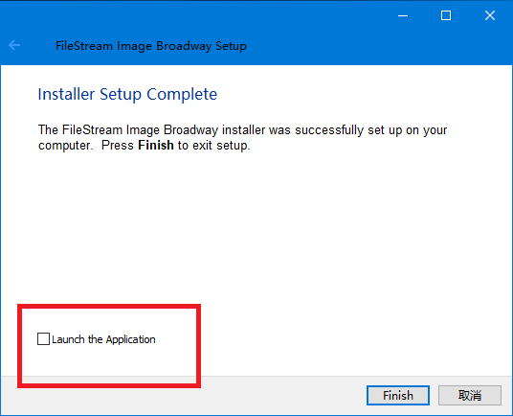Click the word computer in the message

pos(64,146)
